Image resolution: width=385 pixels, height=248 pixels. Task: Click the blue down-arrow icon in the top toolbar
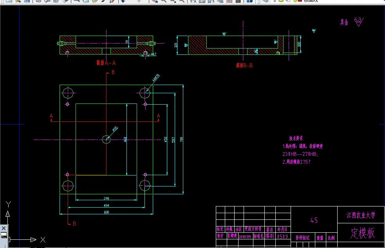tap(123, 1)
